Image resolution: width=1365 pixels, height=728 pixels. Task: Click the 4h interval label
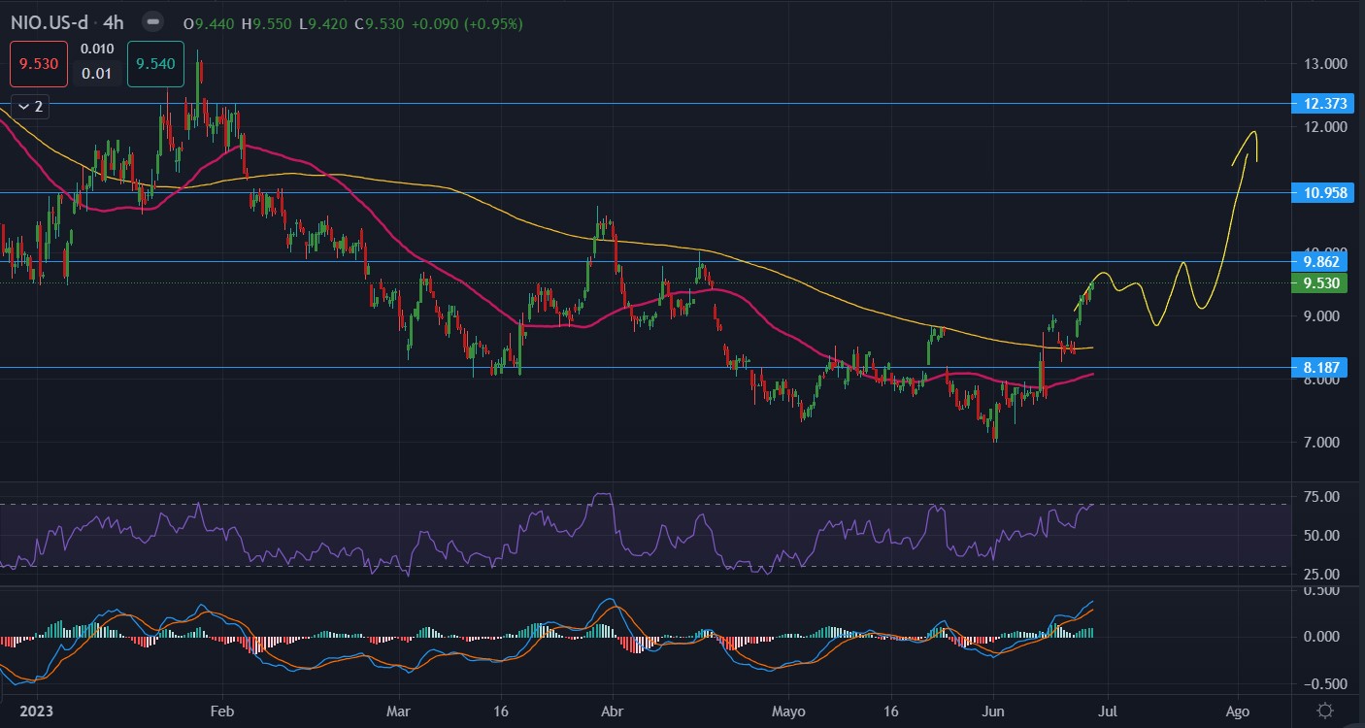click(x=115, y=22)
